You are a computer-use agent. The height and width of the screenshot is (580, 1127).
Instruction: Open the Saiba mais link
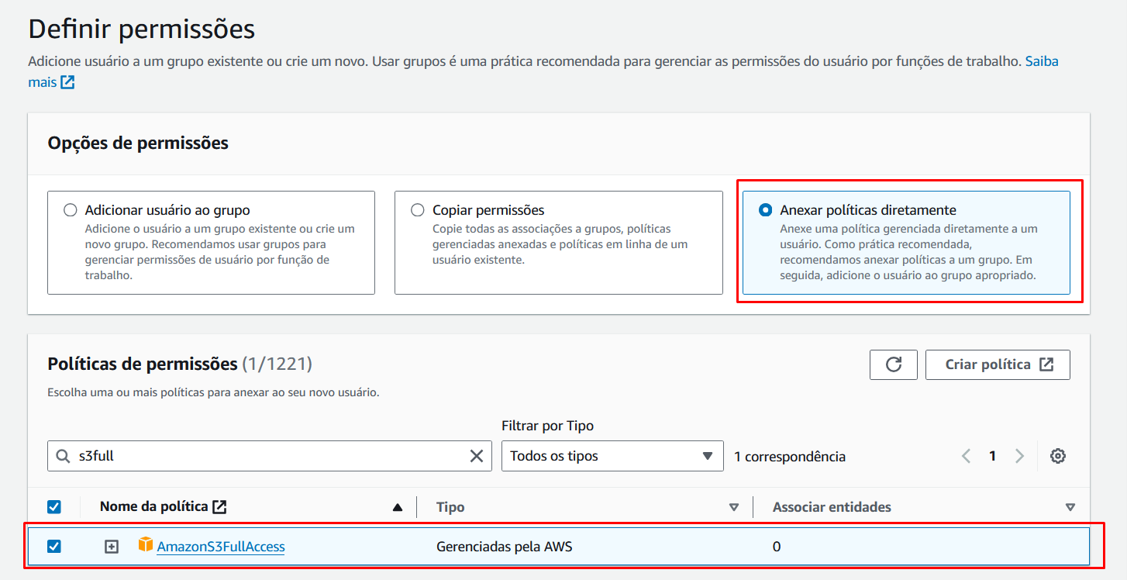point(1042,60)
